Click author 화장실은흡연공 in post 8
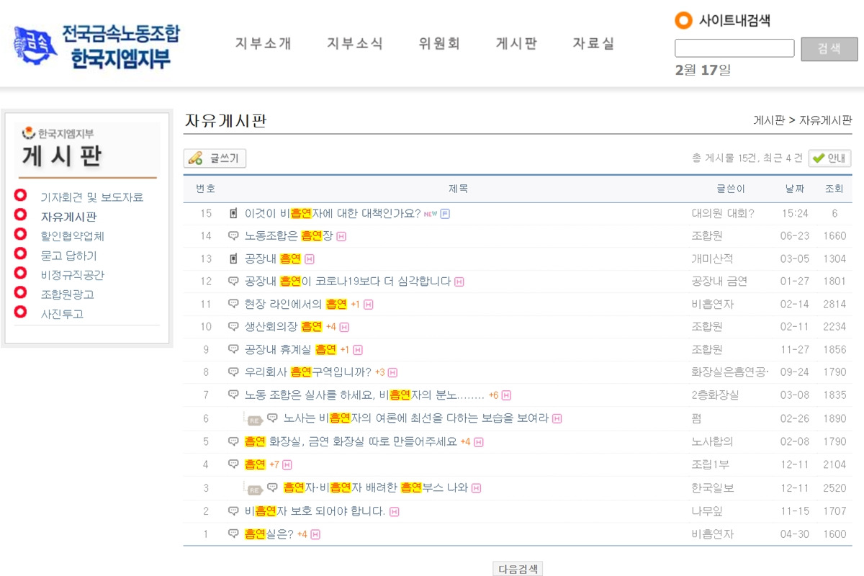 pos(730,372)
